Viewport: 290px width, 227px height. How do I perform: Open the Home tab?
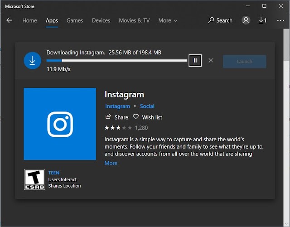pyautogui.click(x=29, y=20)
